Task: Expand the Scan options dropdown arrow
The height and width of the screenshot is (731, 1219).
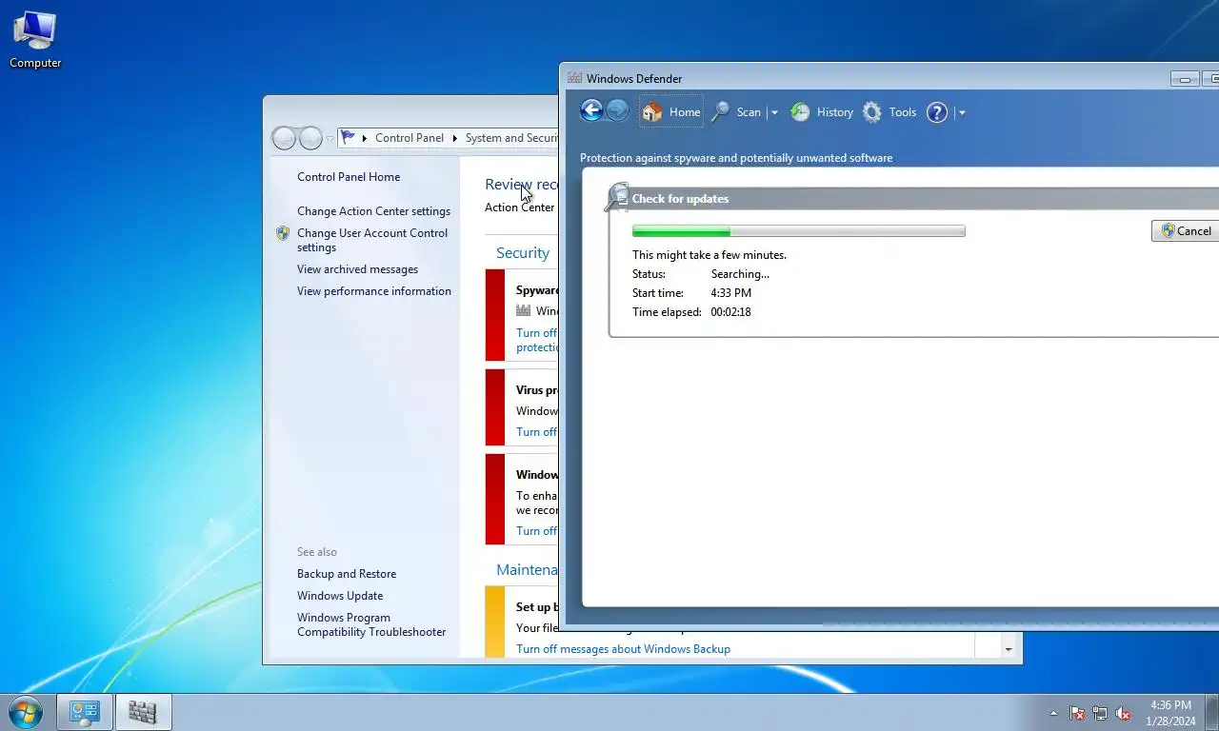Action: pos(774,112)
